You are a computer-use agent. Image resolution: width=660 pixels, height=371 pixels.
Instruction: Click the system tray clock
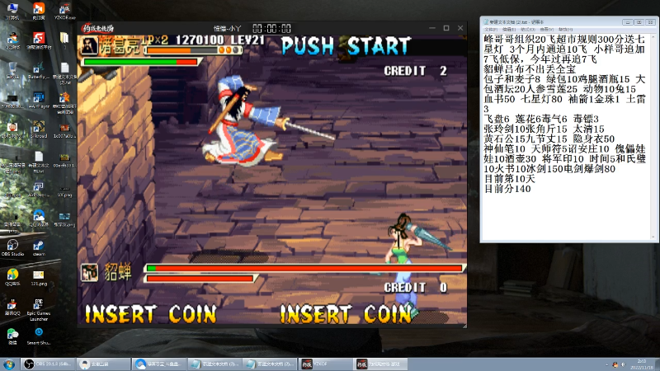(642, 364)
